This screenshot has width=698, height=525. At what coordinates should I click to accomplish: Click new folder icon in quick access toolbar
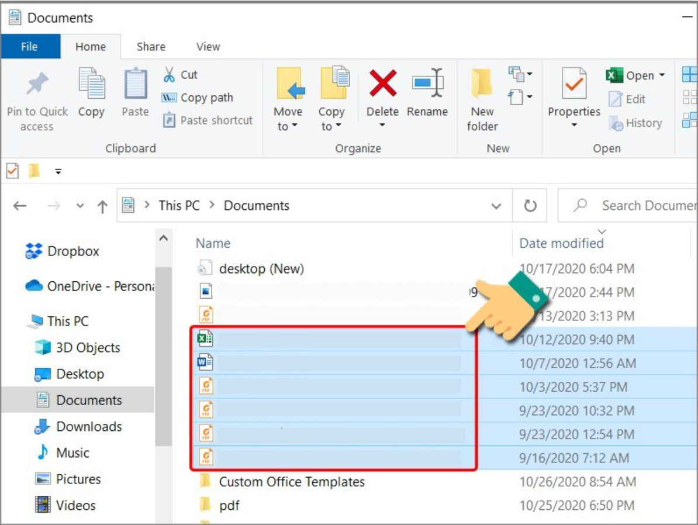point(34,171)
